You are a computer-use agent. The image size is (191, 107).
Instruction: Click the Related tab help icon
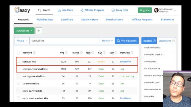[154, 41]
